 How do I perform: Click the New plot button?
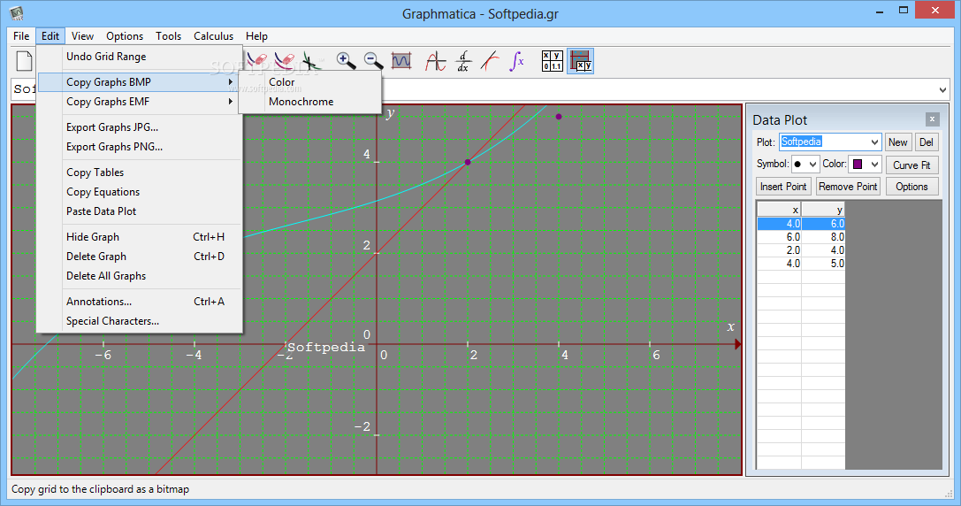pos(898,142)
